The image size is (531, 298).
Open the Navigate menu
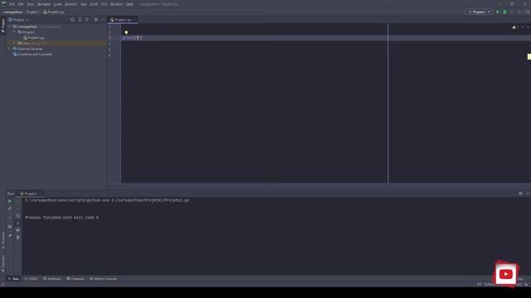(44, 4)
